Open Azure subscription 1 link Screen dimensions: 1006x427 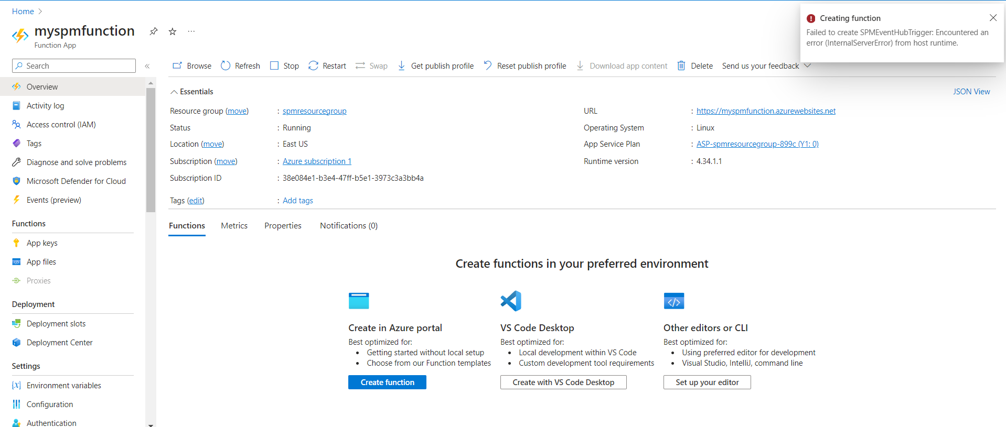pos(317,161)
